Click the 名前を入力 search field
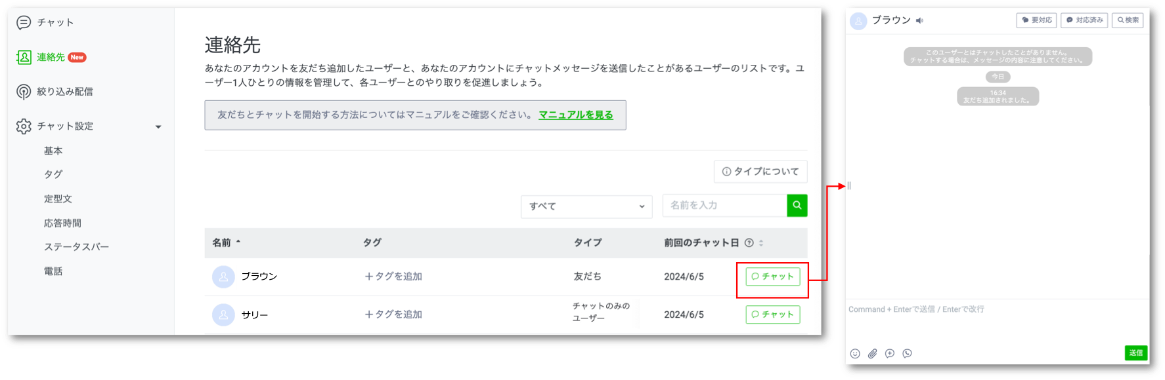Viewport: 1165px width, 380px height. 724,206
